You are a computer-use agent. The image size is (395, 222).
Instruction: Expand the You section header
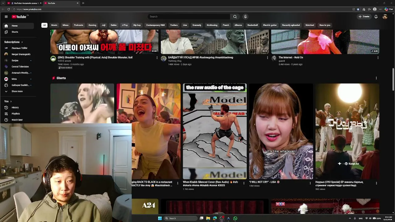(x=8, y=101)
